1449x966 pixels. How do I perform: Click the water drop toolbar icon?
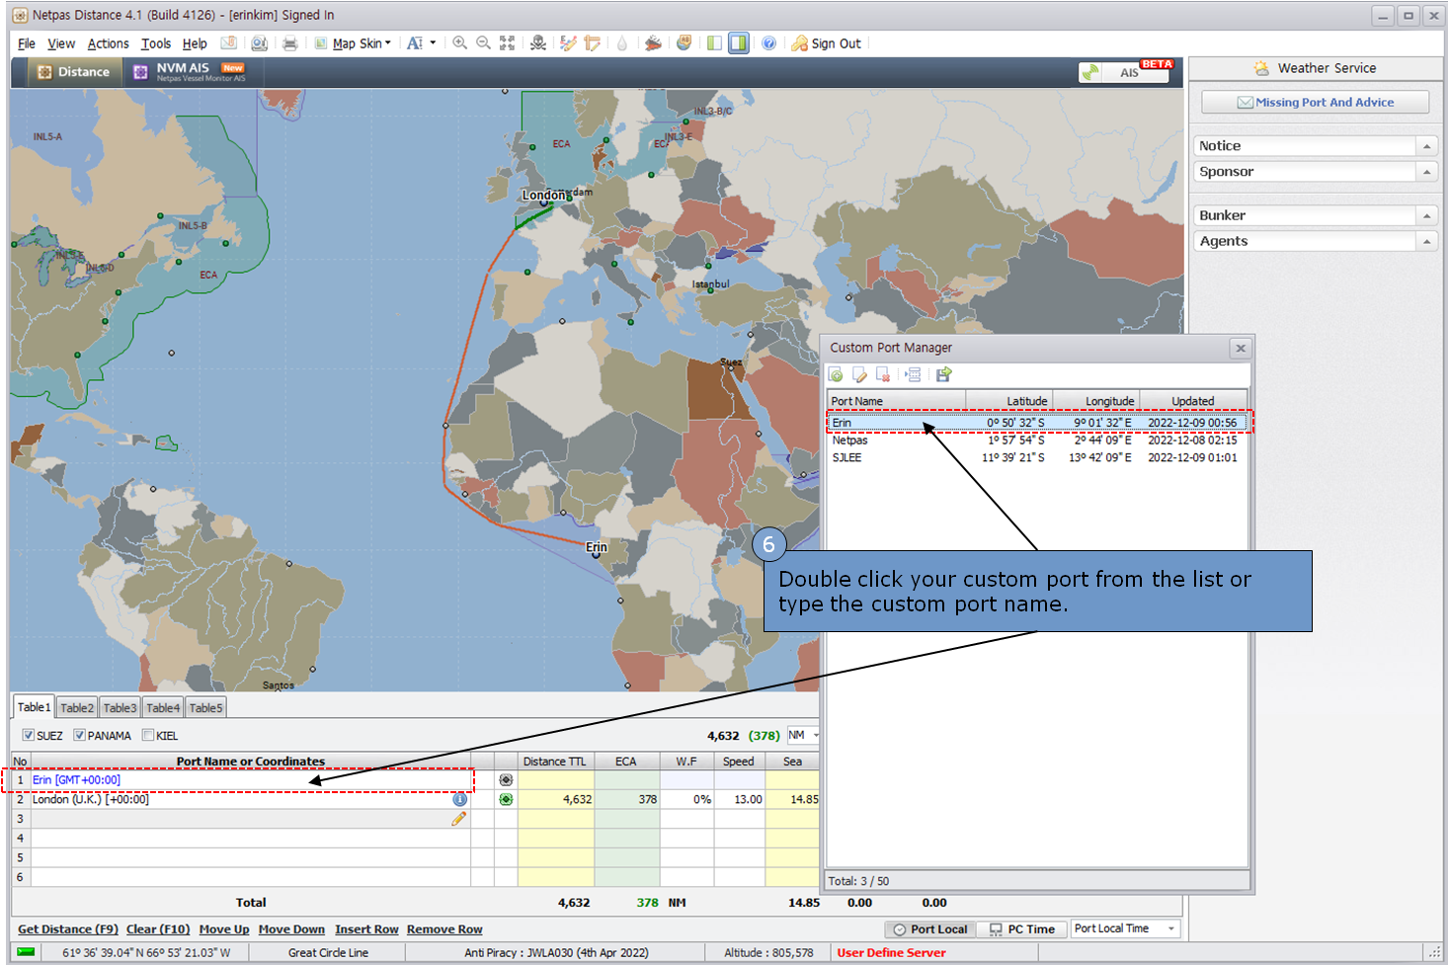[x=622, y=43]
